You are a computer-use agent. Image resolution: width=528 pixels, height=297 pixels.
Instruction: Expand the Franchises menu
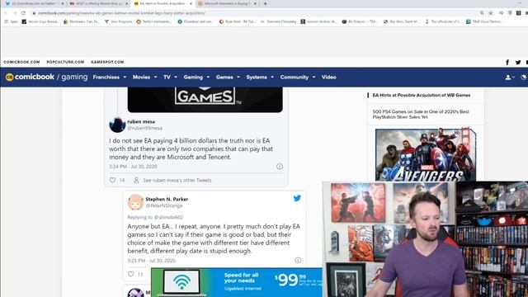[x=110, y=77]
